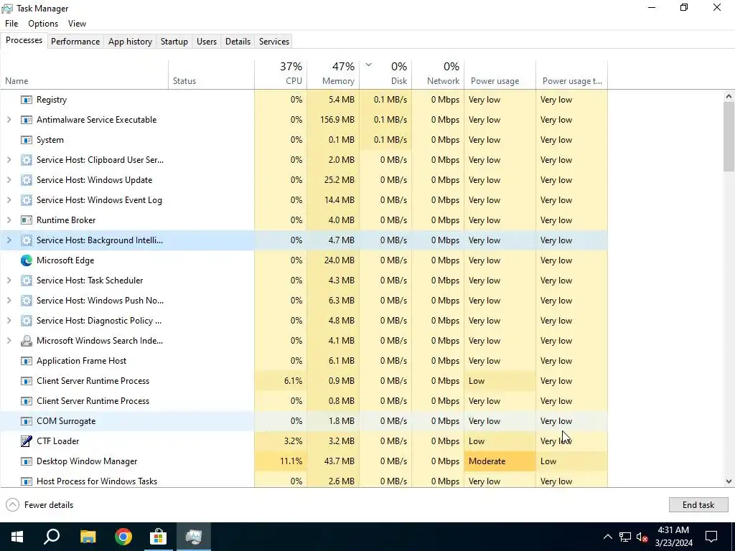735x551 pixels.
Task: Sort processes by Disk column
Action: click(x=385, y=75)
